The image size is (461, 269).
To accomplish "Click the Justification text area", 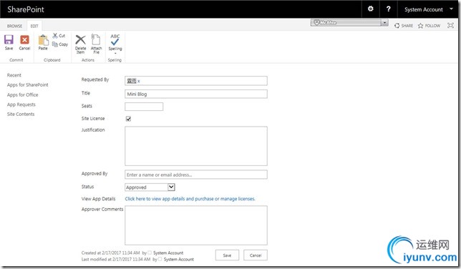I will pyautogui.click(x=196, y=146).
